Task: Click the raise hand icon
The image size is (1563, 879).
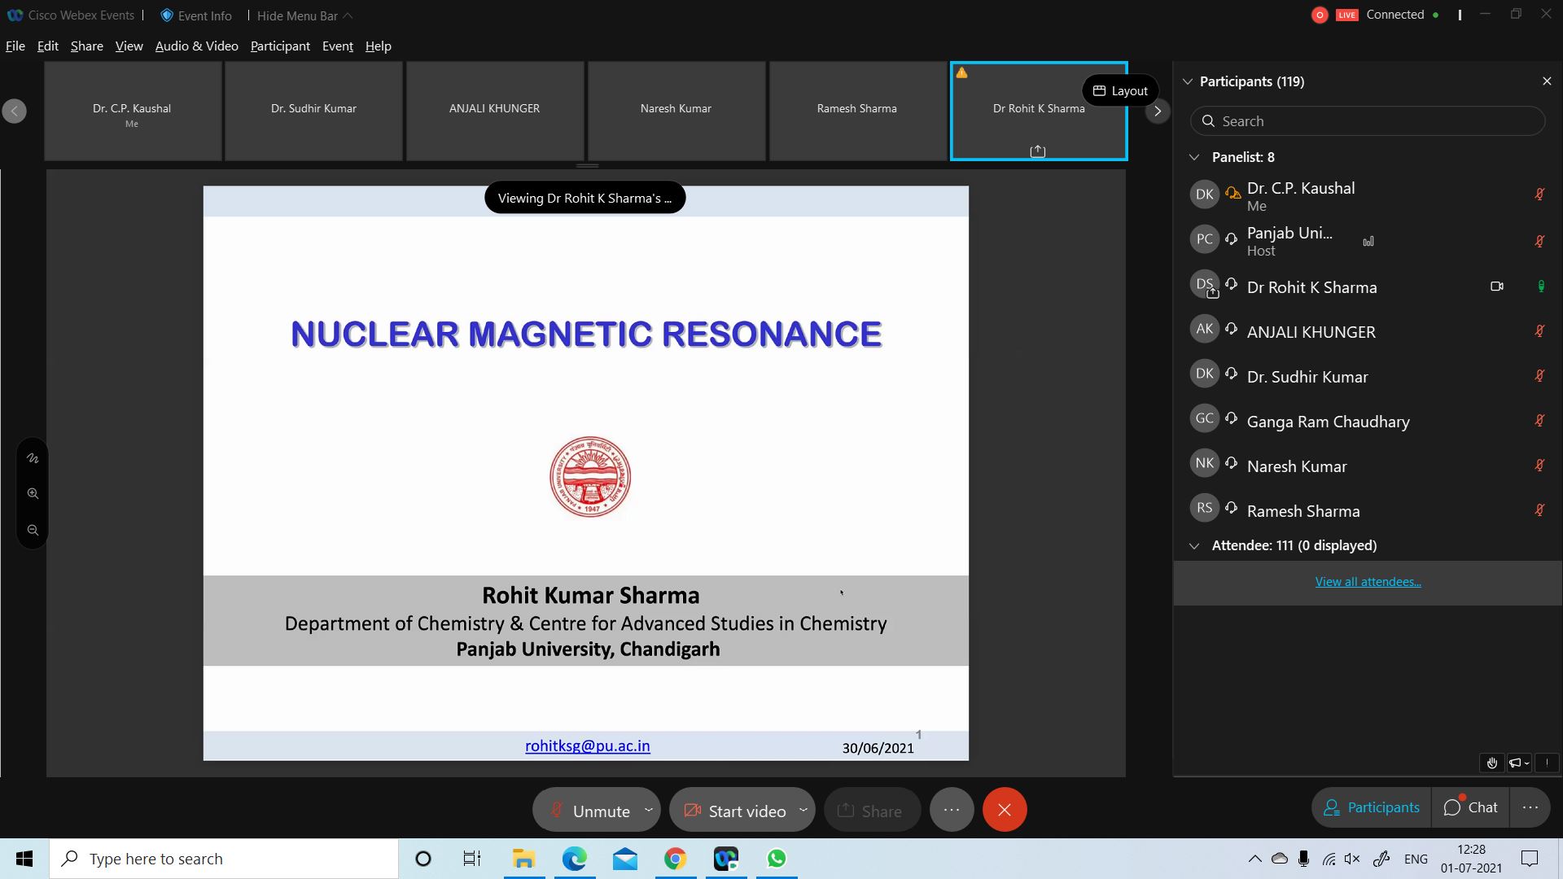Action: (1491, 763)
